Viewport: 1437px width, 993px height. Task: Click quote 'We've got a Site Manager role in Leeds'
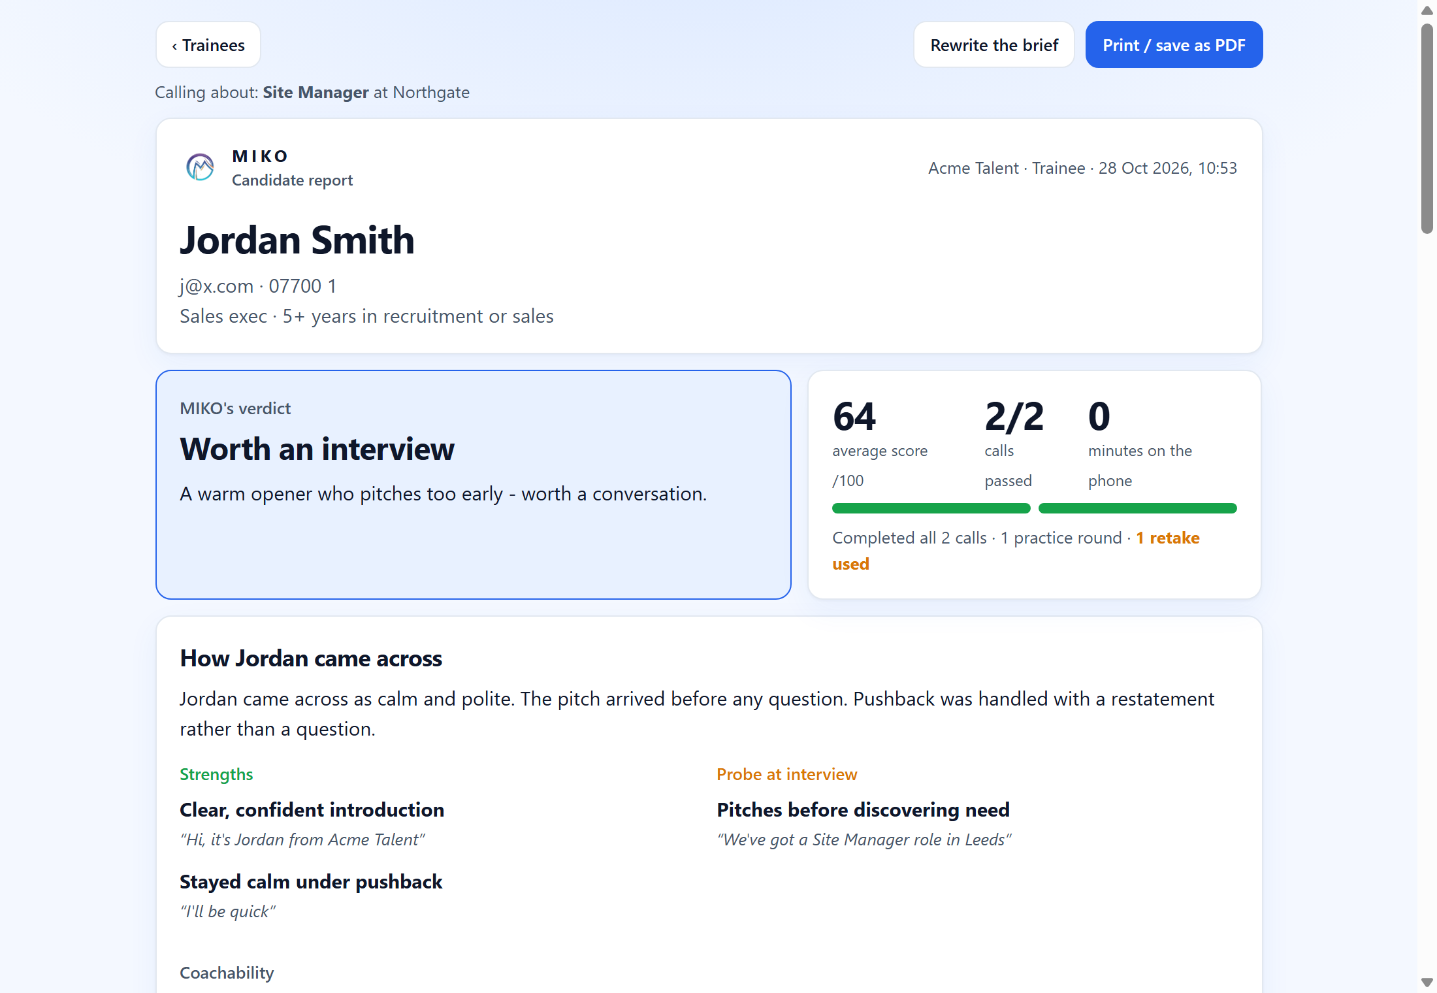click(x=864, y=839)
